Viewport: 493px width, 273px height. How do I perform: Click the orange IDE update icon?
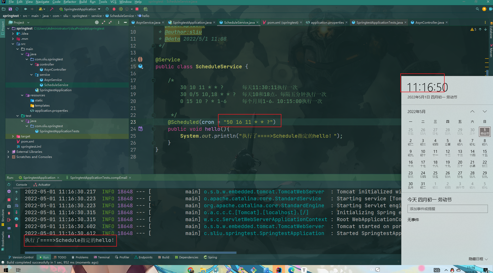(x=484, y=9)
